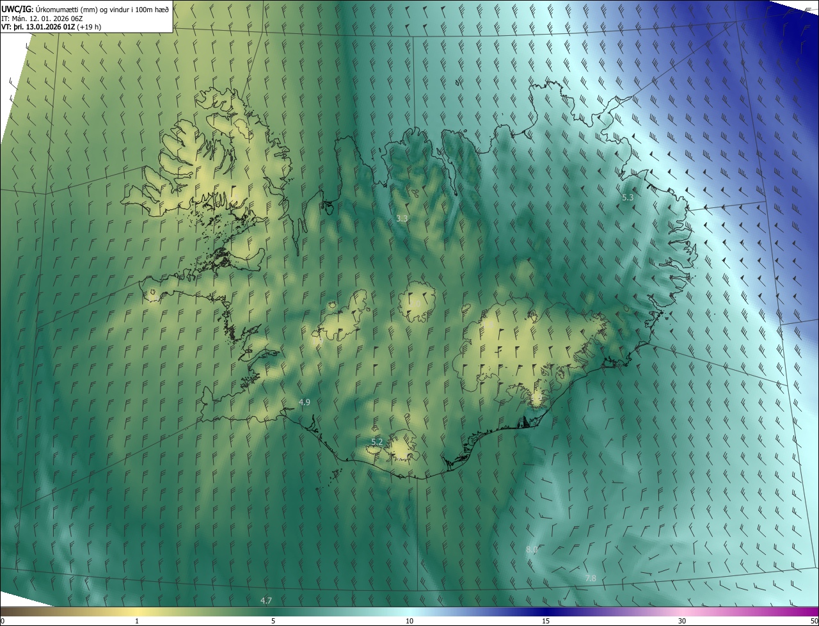Click the IT line reading Mán. 12. 01. 2026 06Z
Image resolution: width=819 pixels, height=626 pixels.
43,18
